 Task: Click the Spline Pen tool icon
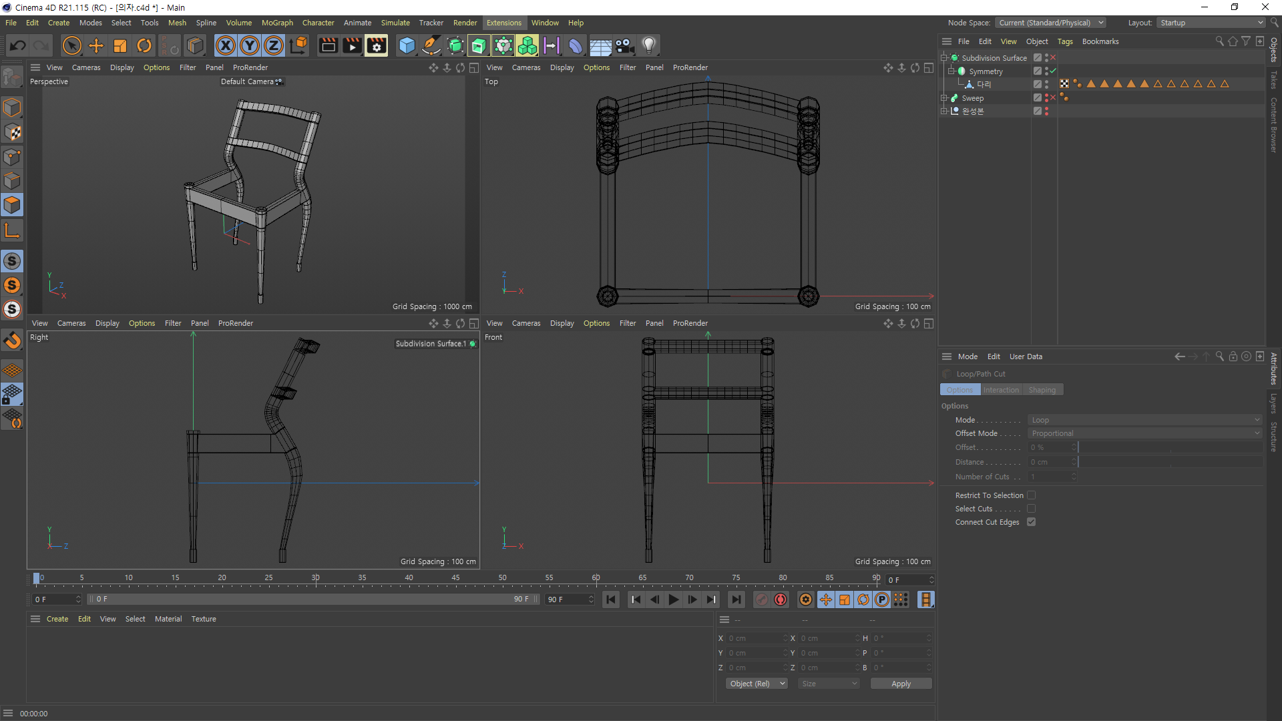[x=431, y=45]
